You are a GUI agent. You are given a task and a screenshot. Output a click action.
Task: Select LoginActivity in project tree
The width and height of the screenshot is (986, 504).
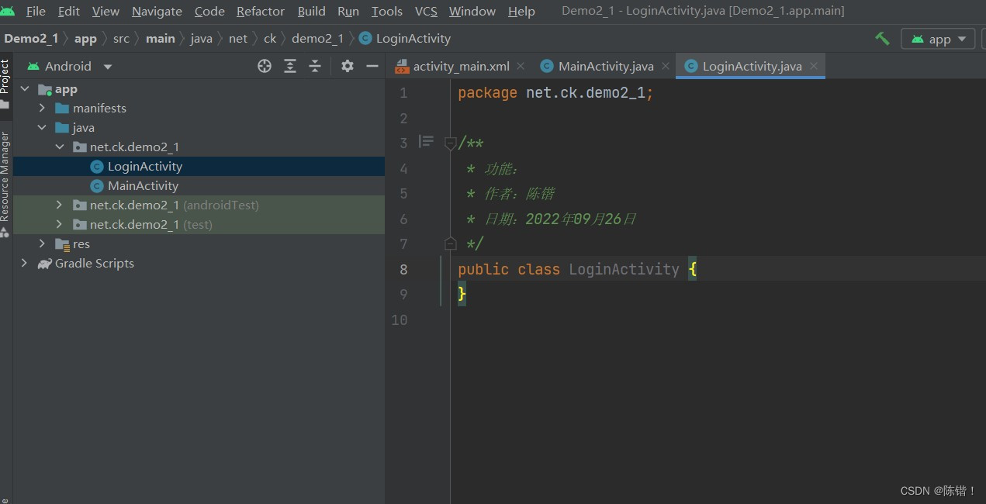199,167
